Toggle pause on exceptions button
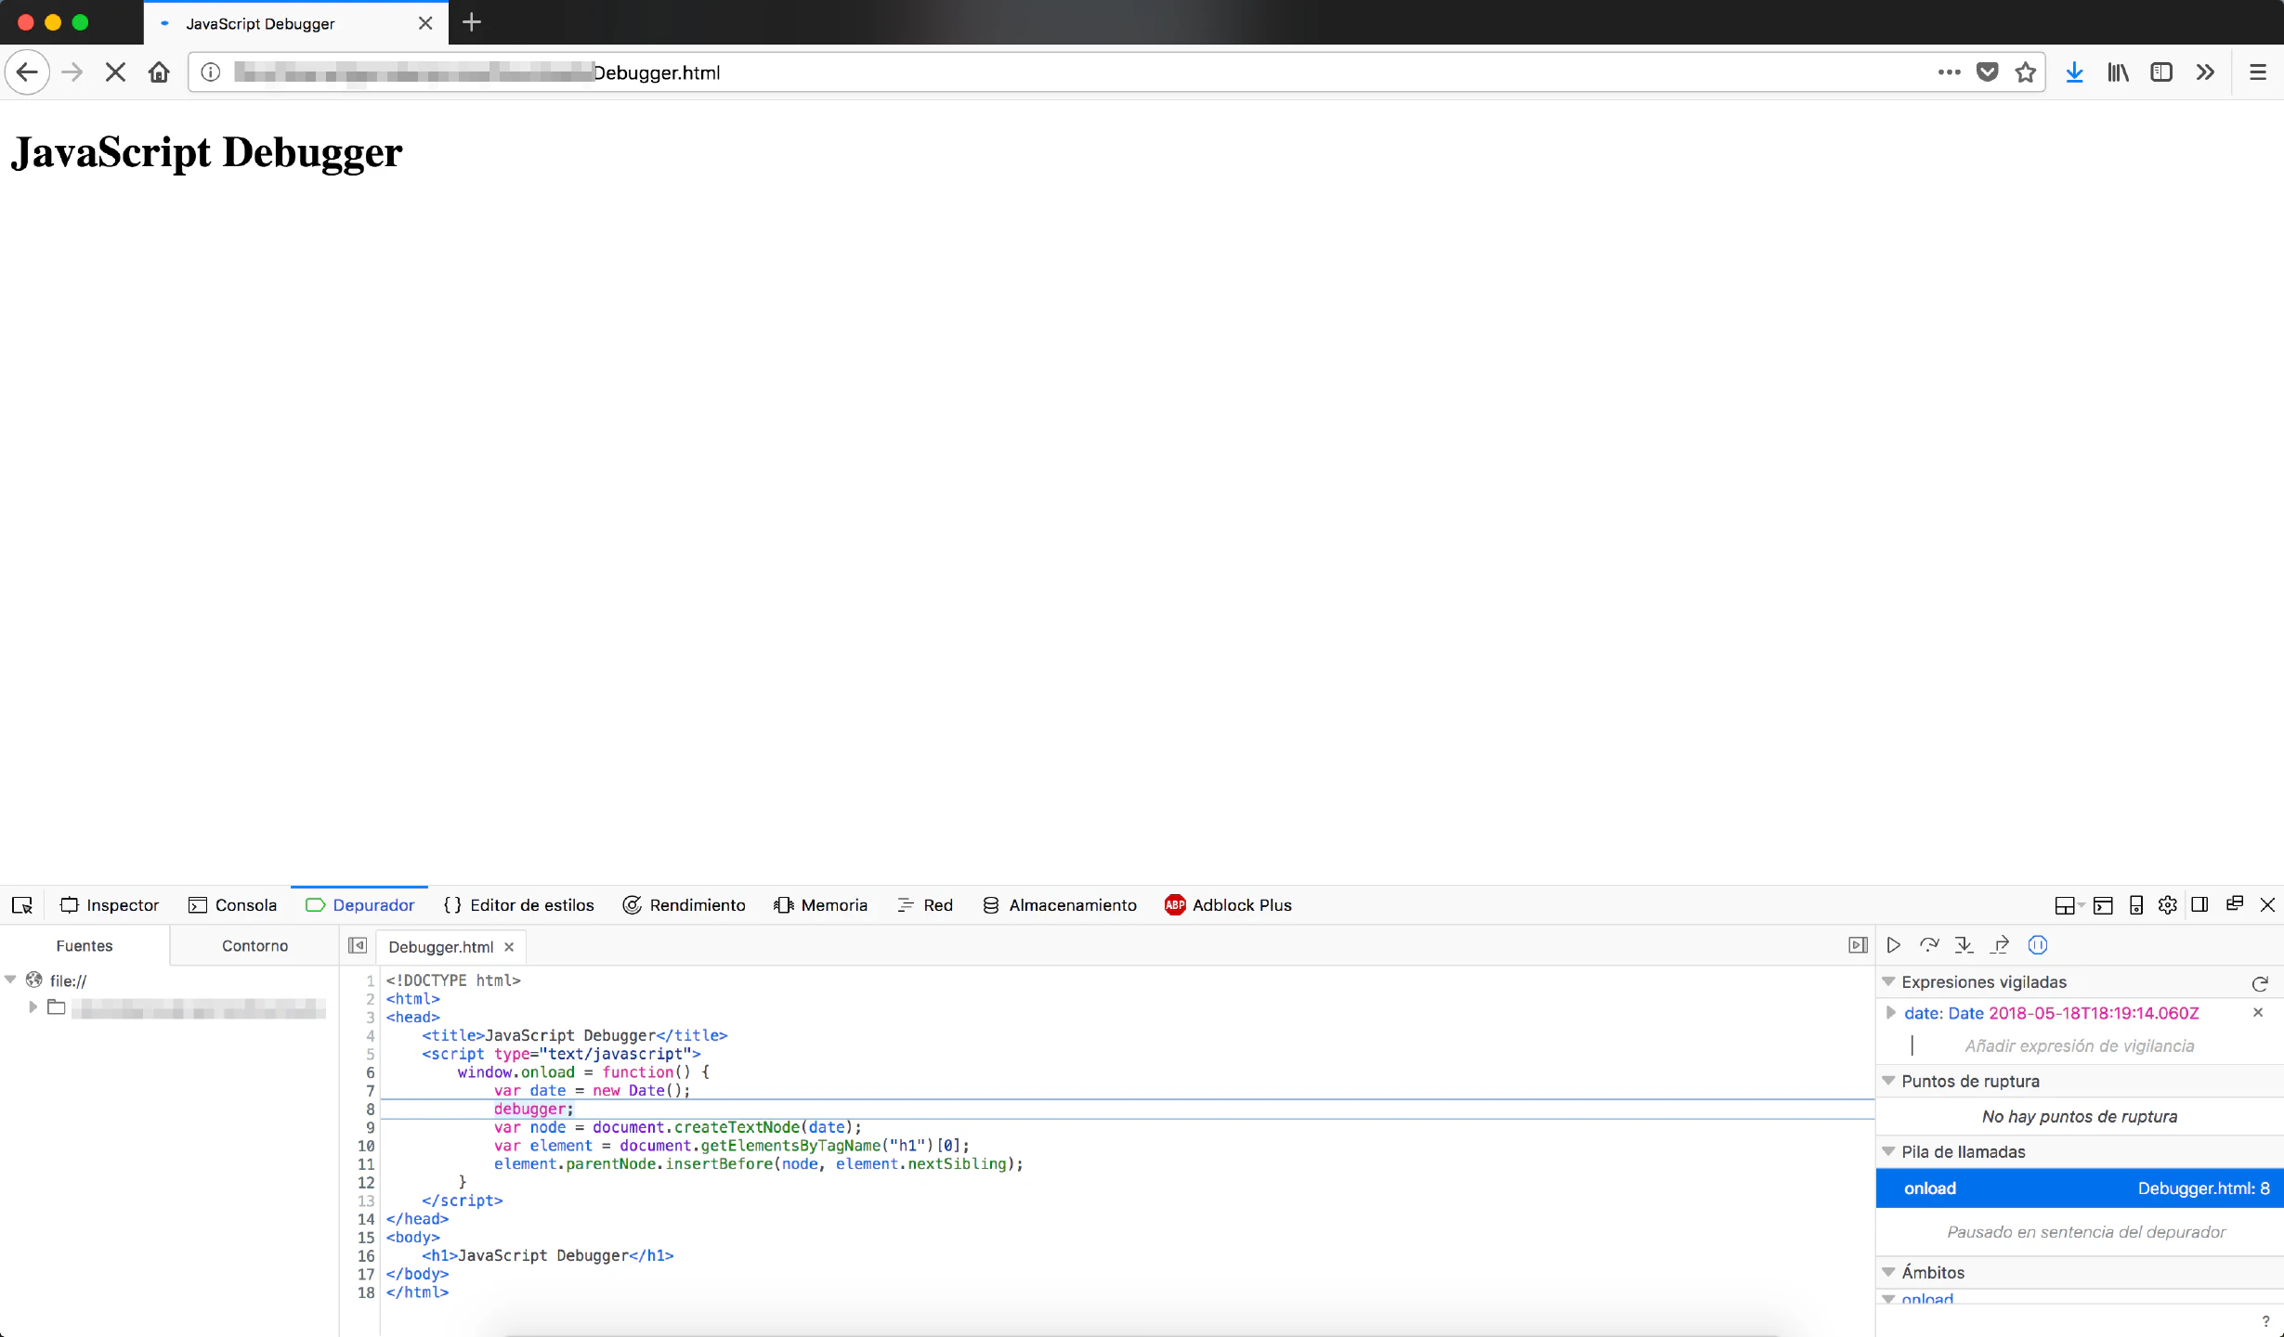Viewport: 2284px width, 1337px height. pyautogui.click(x=2038, y=945)
